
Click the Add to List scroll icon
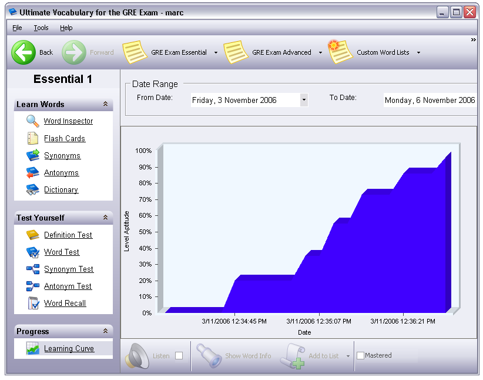[293, 356]
